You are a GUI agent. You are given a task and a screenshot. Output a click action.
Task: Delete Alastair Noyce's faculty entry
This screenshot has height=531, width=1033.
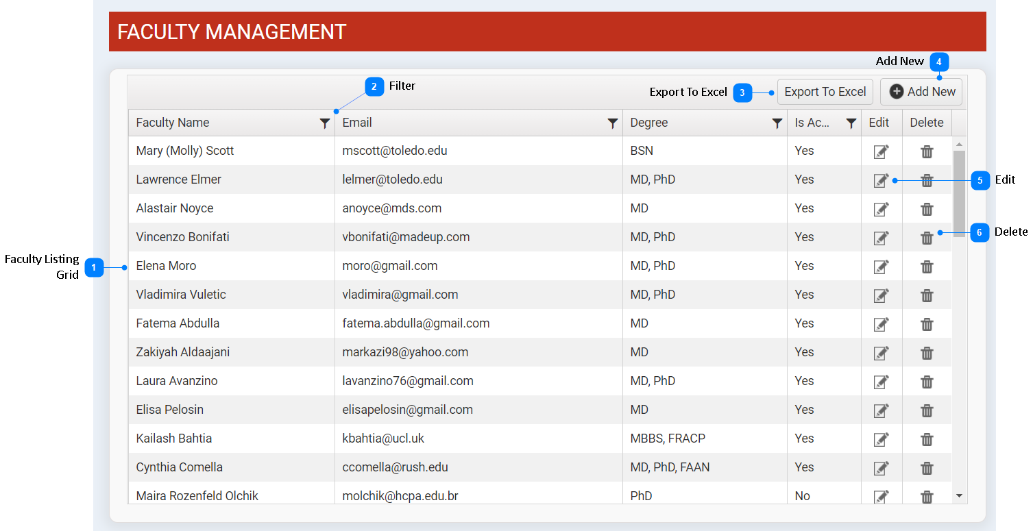[x=927, y=209]
